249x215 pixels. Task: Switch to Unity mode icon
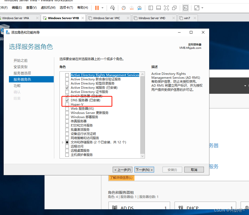[174, 8]
